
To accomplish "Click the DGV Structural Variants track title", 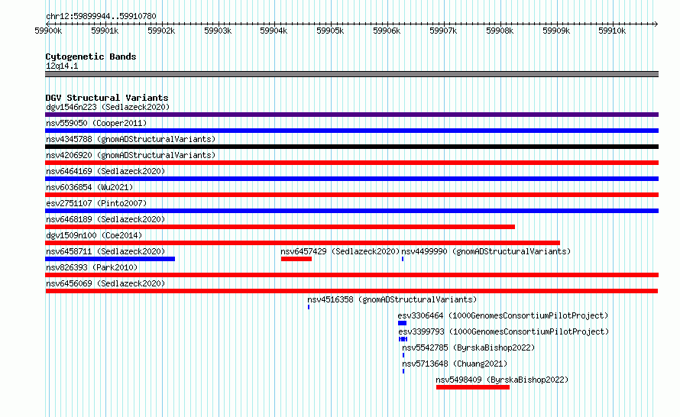I will (x=107, y=98).
